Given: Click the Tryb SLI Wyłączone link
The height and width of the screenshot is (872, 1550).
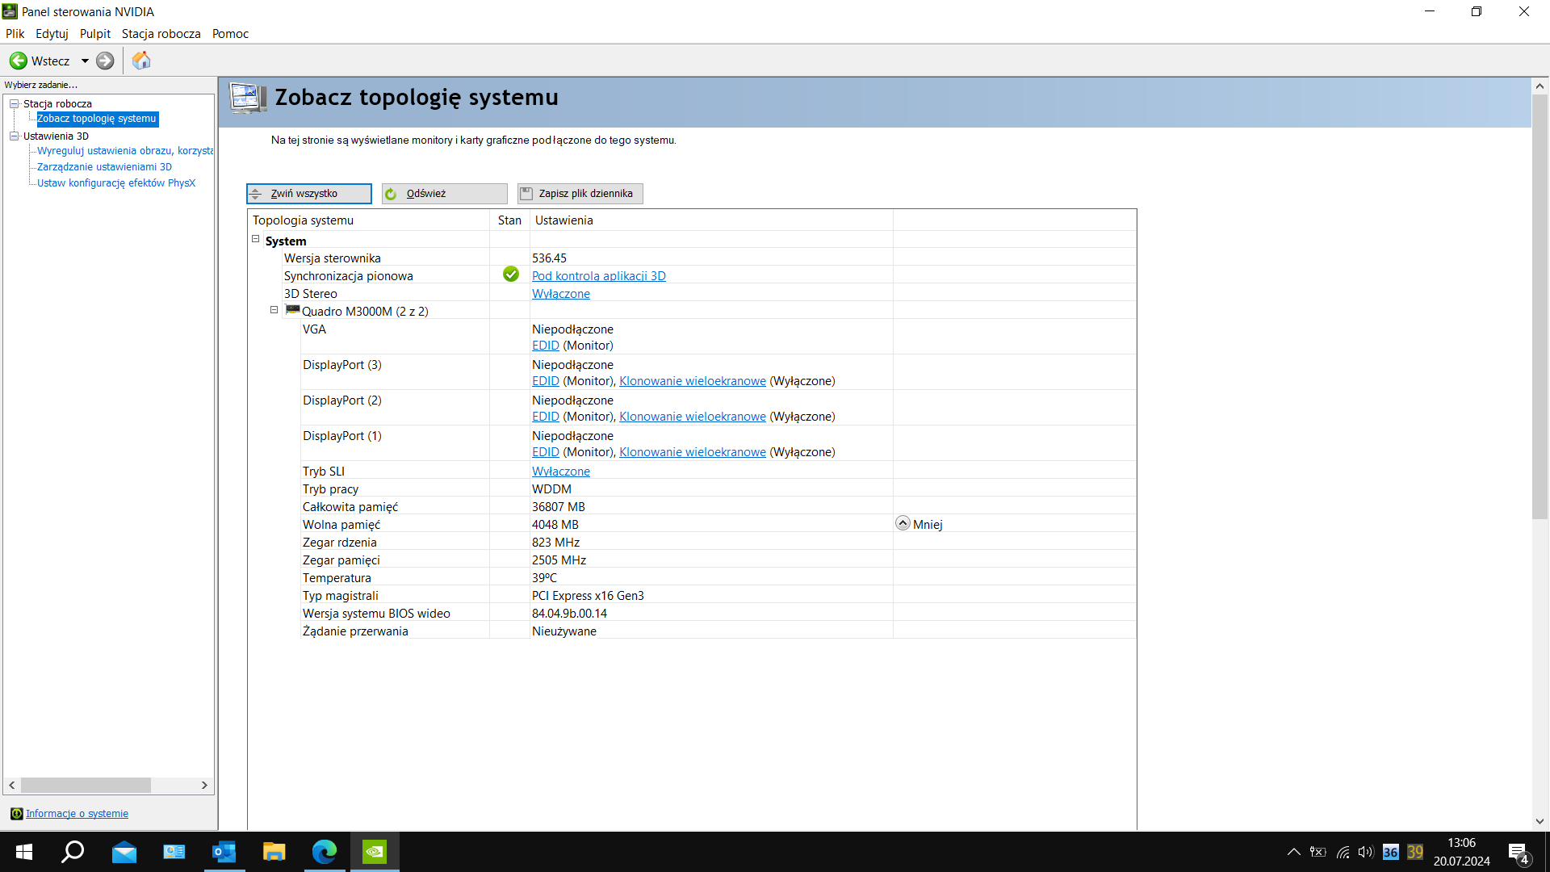Looking at the screenshot, I should (561, 472).
